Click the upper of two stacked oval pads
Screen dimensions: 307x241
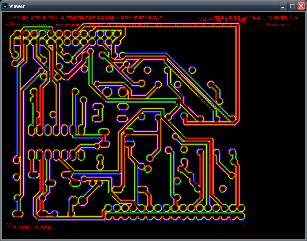coord(122,107)
